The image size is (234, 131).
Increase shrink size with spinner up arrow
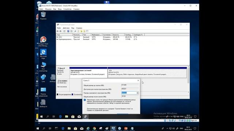click(x=137, y=92)
